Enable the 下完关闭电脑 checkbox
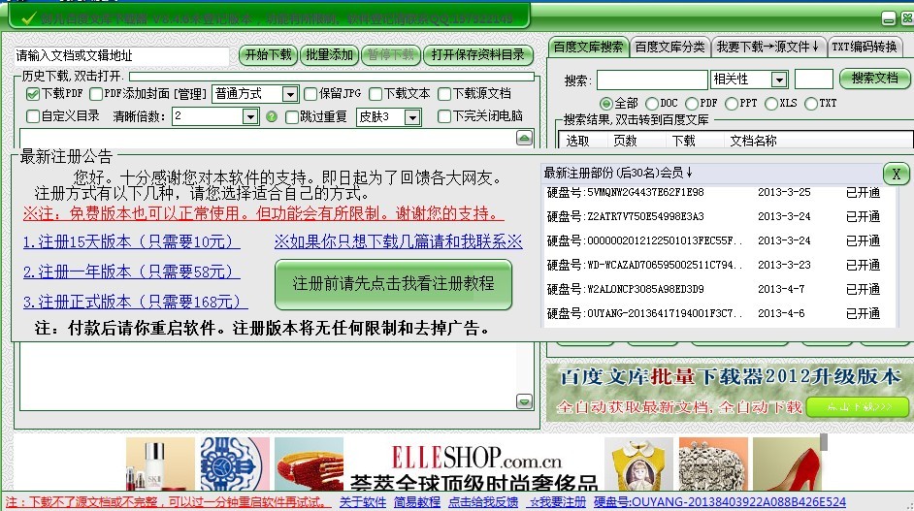 click(444, 116)
